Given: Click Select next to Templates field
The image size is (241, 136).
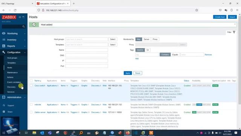Looking at the screenshot, I should pos(113,45).
